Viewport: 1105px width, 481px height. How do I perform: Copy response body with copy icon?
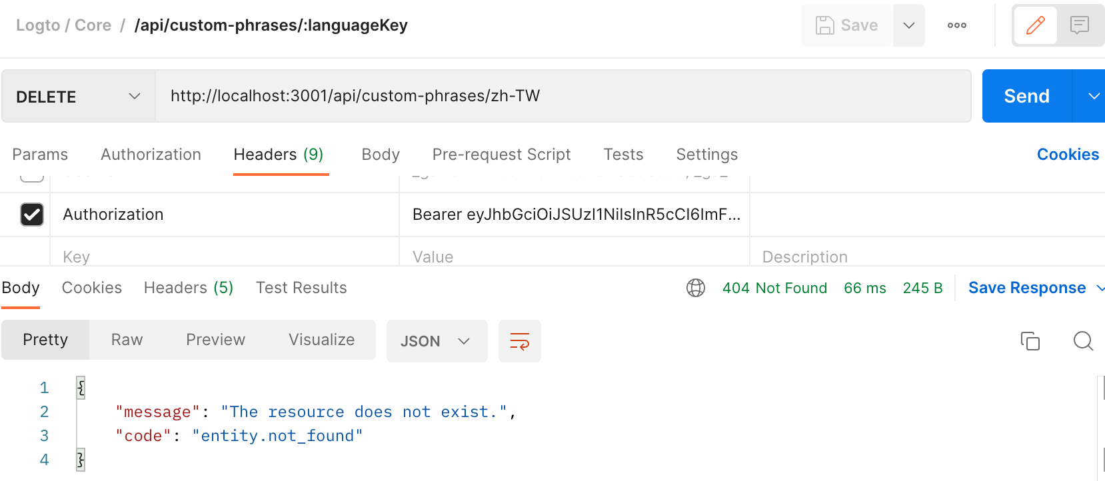1030,341
